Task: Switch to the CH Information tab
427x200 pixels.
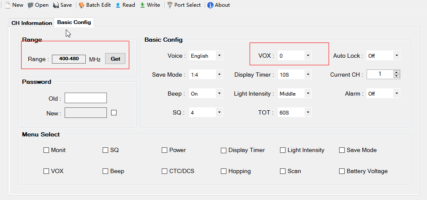Action: pyautogui.click(x=32, y=23)
